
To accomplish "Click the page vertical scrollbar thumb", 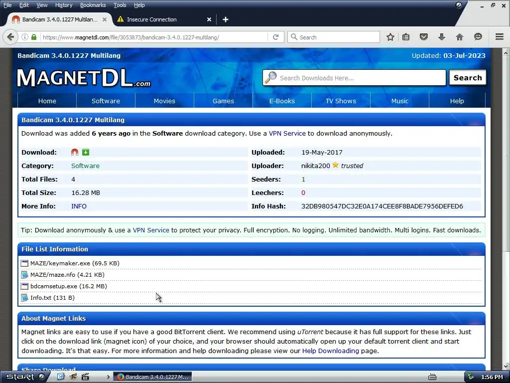I will [x=506, y=153].
